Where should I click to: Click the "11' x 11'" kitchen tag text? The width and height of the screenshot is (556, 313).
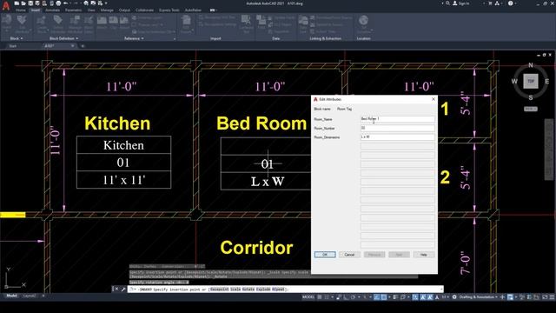pyautogui.click(x=123, y=180)
